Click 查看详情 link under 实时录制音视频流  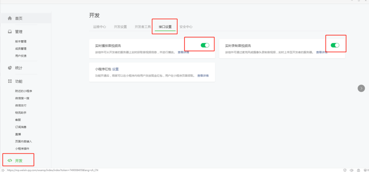point(321,52)
